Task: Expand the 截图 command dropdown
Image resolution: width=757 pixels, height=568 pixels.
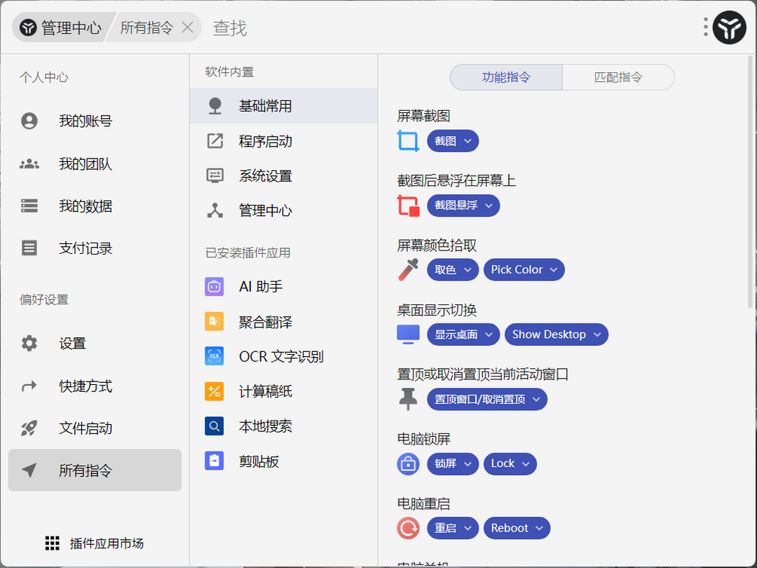Action: pyautogui.click(x=453, y=141)
